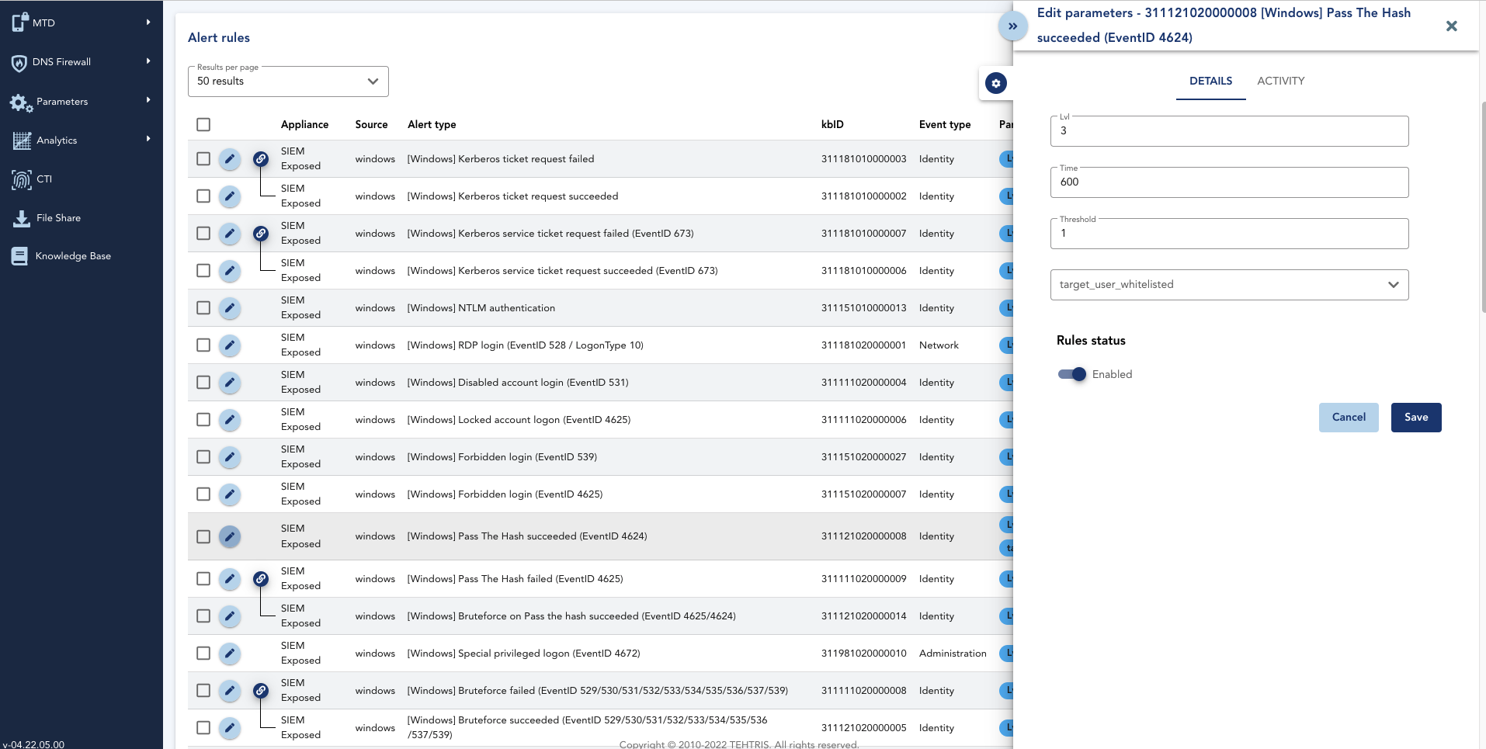Expand the Parameters submenu arrow

pyautogui.click(x=148, y=100)
